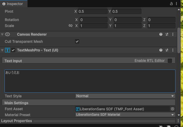Viewport: 183px width, 127px height.
Task: Open the Inspector tab's three-dot menu
Action: coord(176,4)
